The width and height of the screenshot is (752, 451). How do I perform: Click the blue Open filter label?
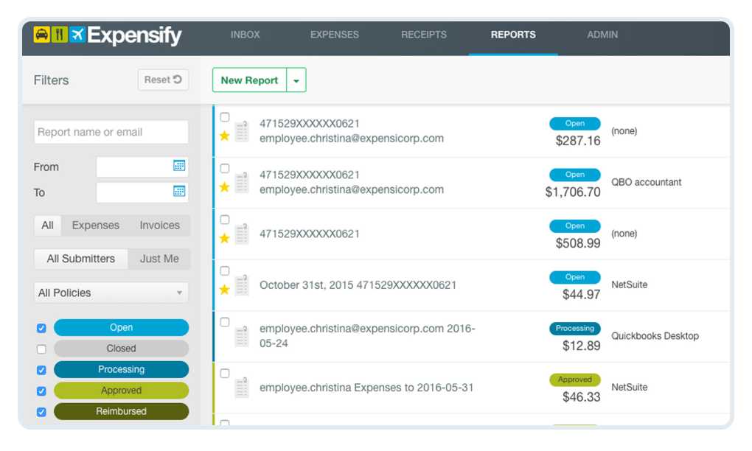coord(122,327)
